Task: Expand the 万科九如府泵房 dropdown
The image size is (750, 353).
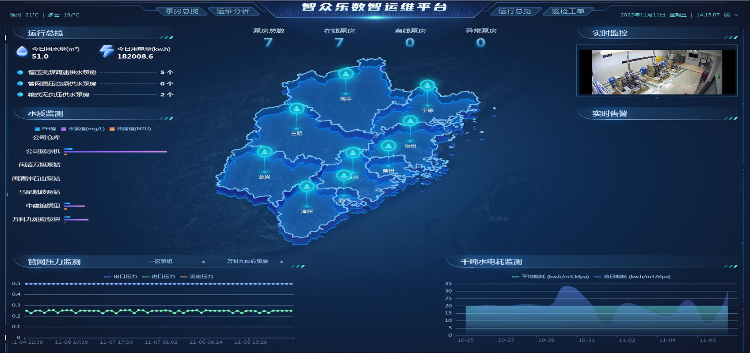Action: [x=255, y=262]
